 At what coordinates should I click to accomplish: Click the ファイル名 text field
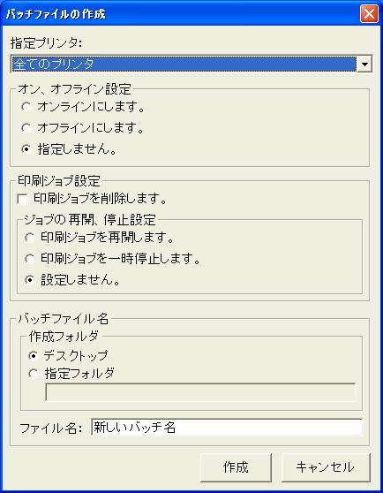(x=227, y=428)
